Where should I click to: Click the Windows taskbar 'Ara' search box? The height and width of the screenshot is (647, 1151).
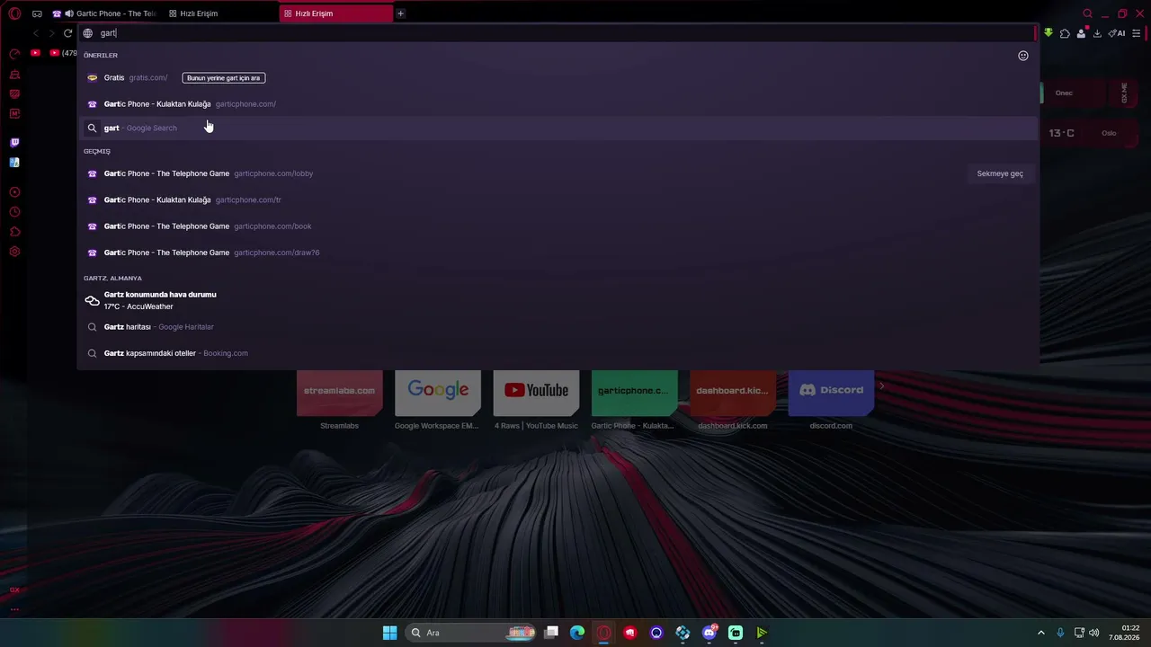point(470,633)
